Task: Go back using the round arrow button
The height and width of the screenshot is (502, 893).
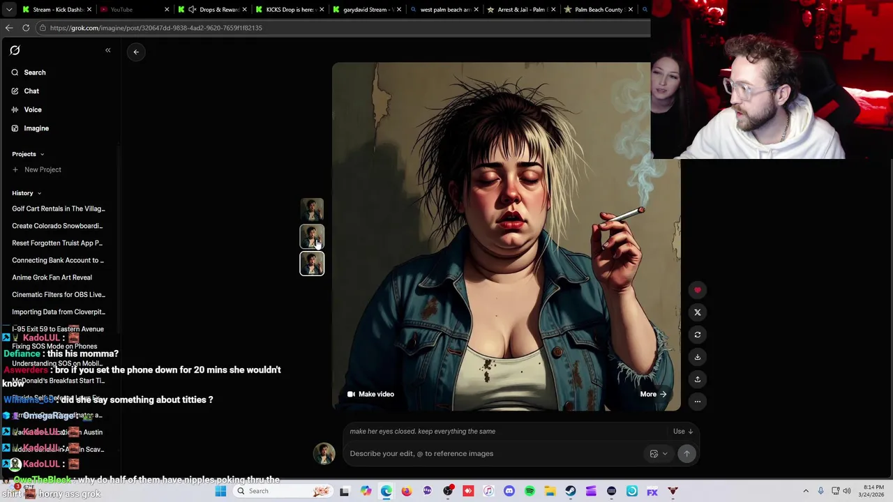Action: pos(136,52)
